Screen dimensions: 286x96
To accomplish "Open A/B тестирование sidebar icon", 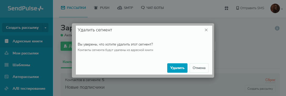I will tap(7, 89).
